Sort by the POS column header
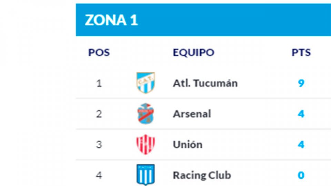The height and width of the screenshot is (186, 331). click(x=99, y=53)
